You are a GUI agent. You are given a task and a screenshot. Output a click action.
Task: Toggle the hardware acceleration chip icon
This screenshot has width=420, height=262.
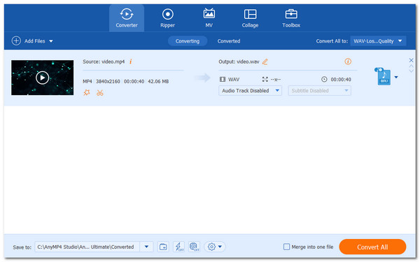click(x=194, y=247)
